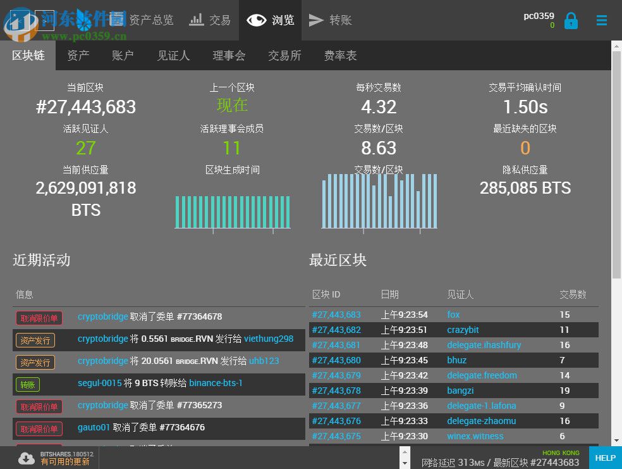622x469 pixels.
Task: Click the HELP button
Action: tap(605, 458)
